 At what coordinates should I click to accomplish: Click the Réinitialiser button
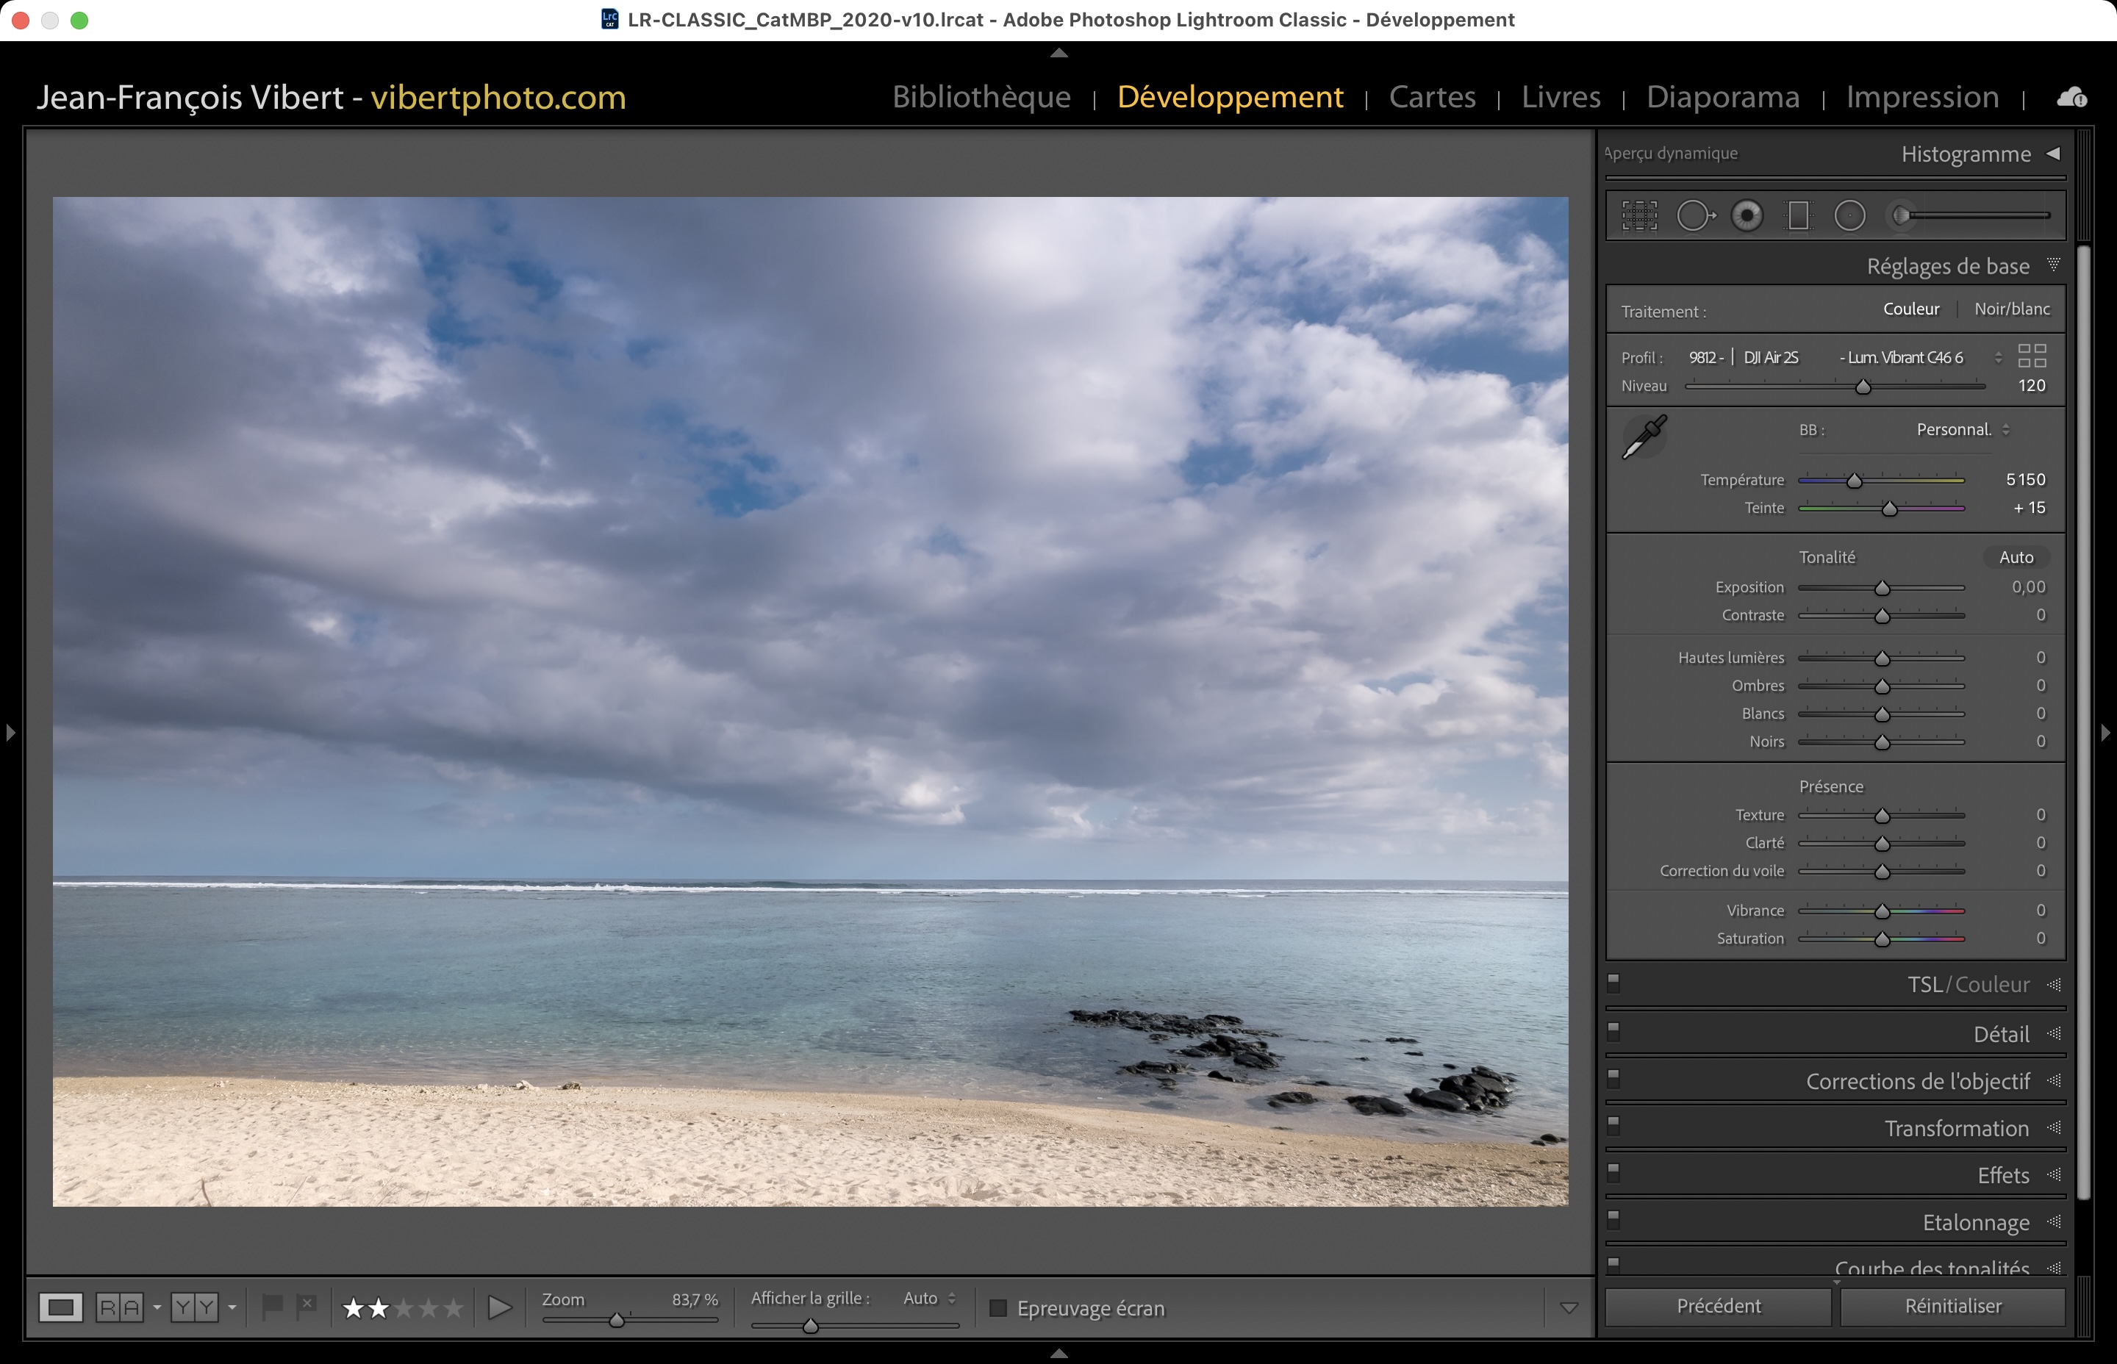1952,1307
